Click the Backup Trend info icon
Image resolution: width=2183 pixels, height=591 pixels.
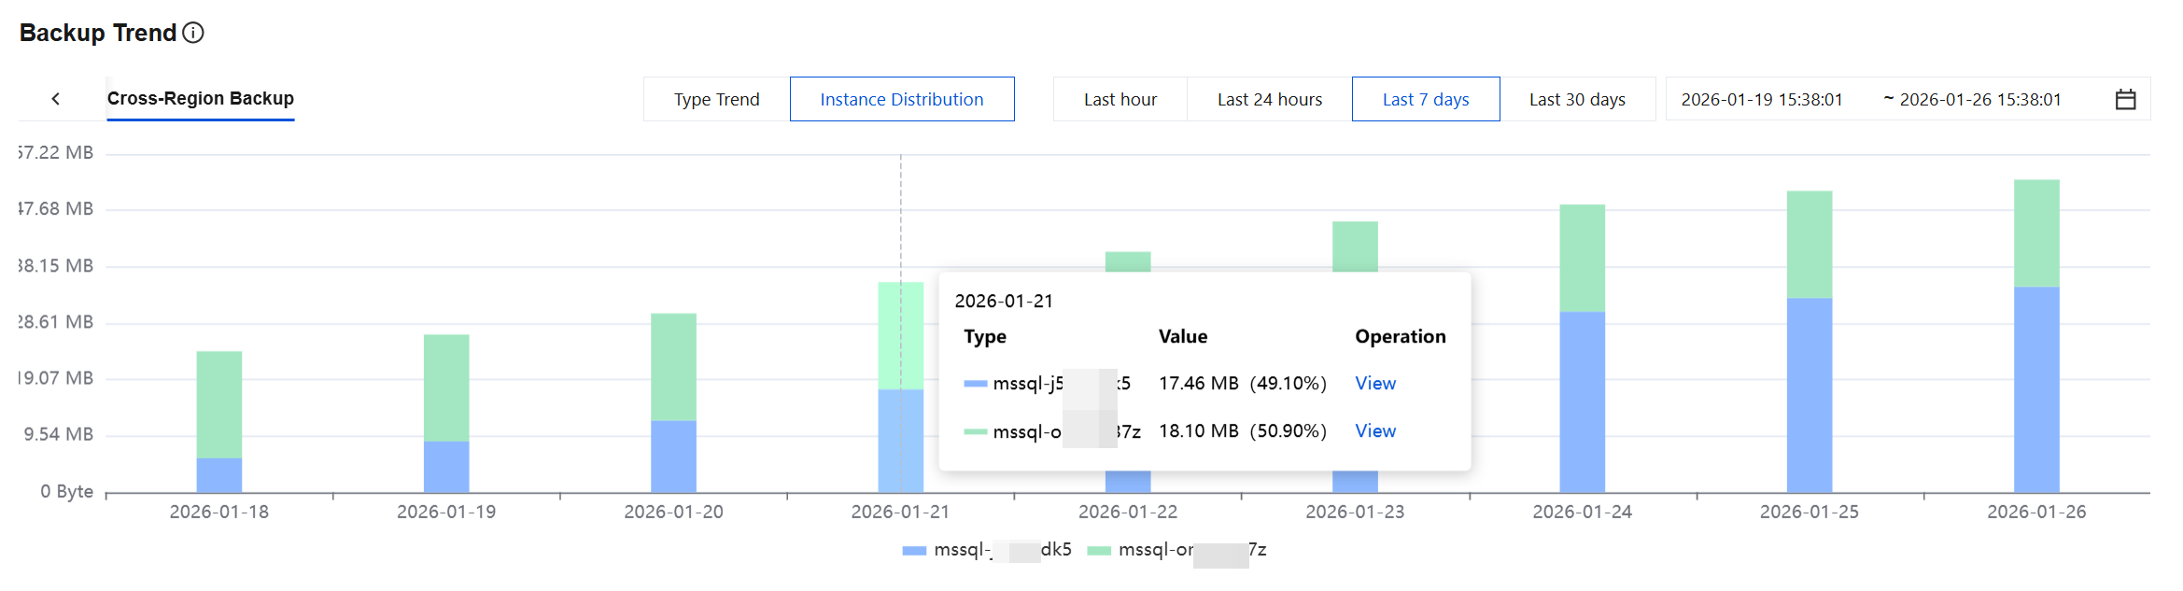coord(193,33)
